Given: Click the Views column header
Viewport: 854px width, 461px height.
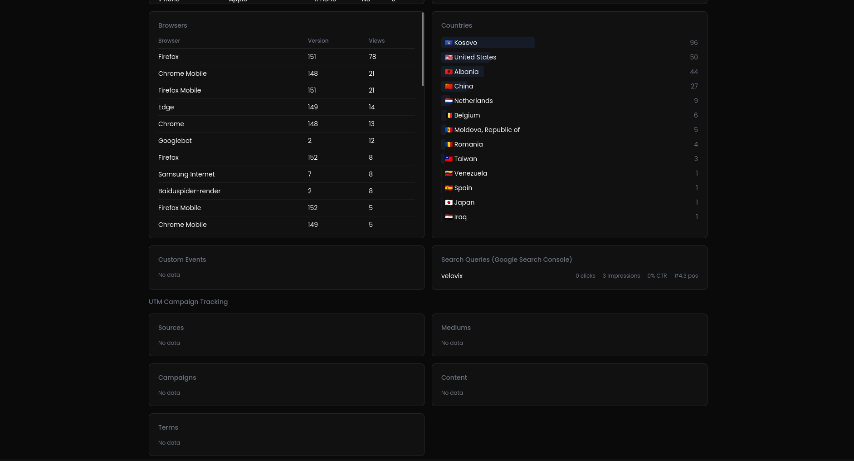Looking at the screenshot, I should (x=376, y=41).
